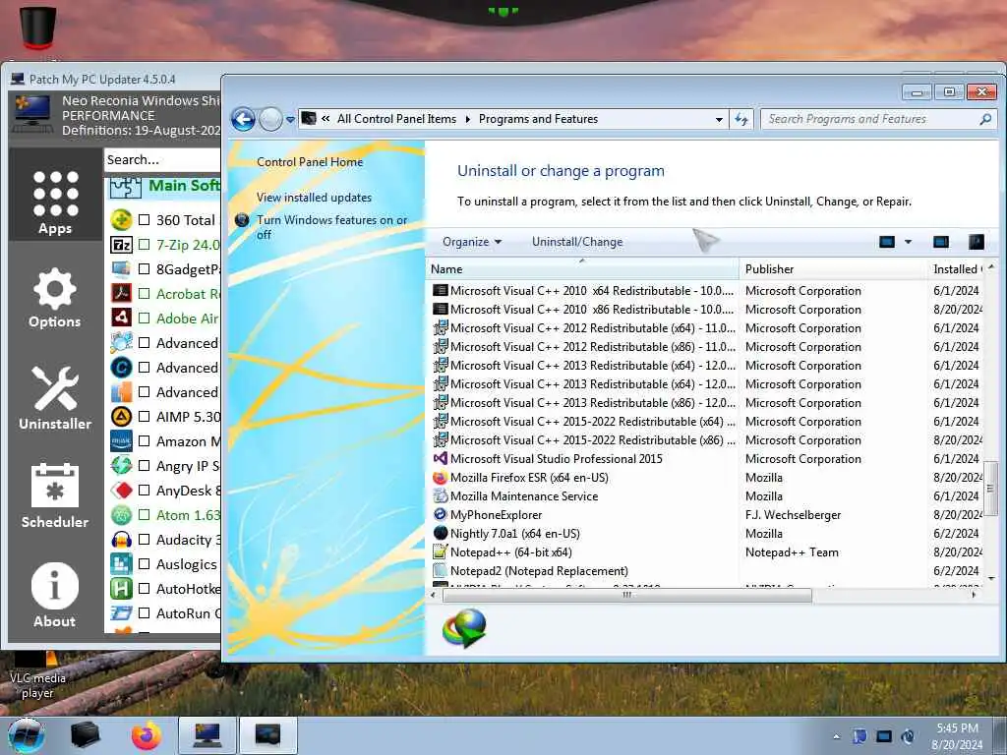The image size is (1007, 755).
Task: Click the Notepad++ program icon
Action: (440, 552)
